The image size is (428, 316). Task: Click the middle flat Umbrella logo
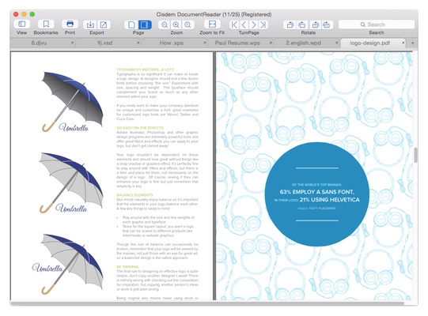pyautogui.click(x=71, y=182)
